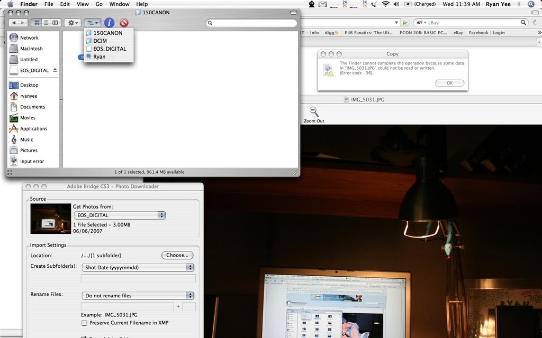542x338 pixels.
Task: Open Applications in the Finder sidebar
Action: pyautogui.click(x=33, y=129)
